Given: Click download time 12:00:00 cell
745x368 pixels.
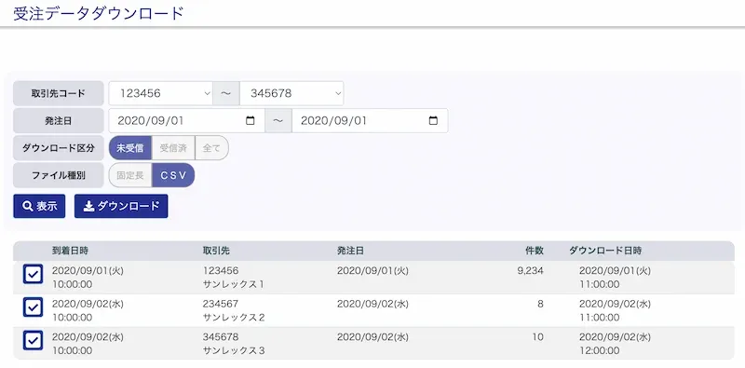Looking at the screenshot, I should (x=600, y=351).
